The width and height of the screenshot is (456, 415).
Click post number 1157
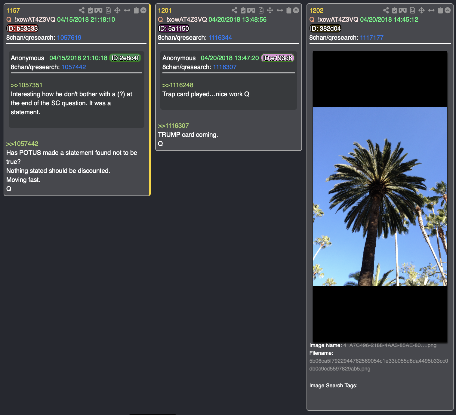13,11
